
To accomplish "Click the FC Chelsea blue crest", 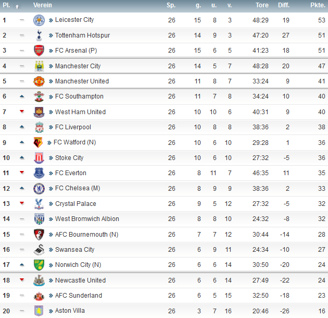I will coord(39,188).
